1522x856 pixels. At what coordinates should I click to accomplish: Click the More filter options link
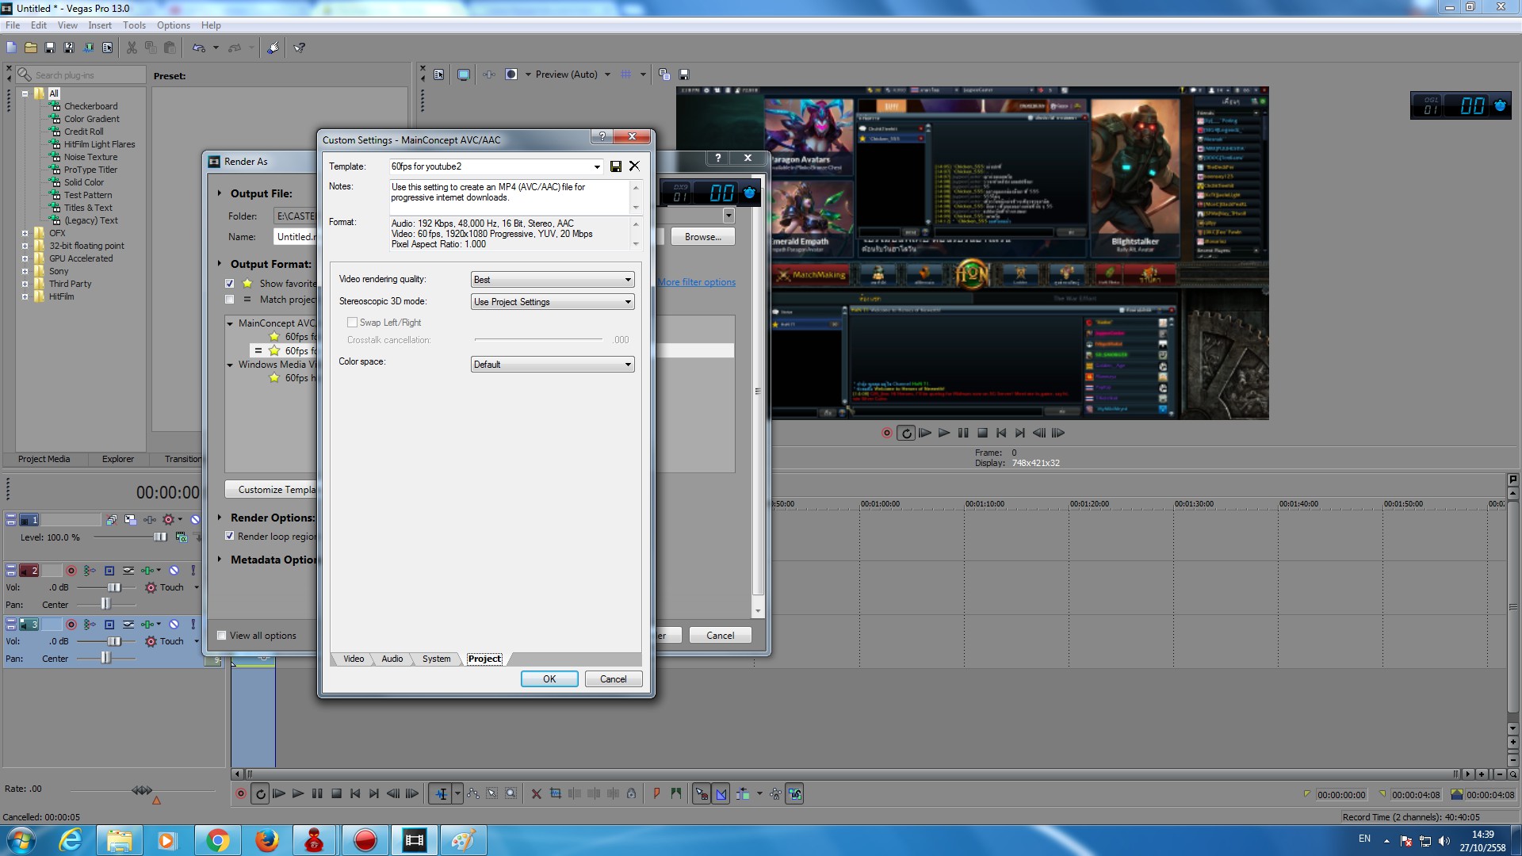click(697, 282)
